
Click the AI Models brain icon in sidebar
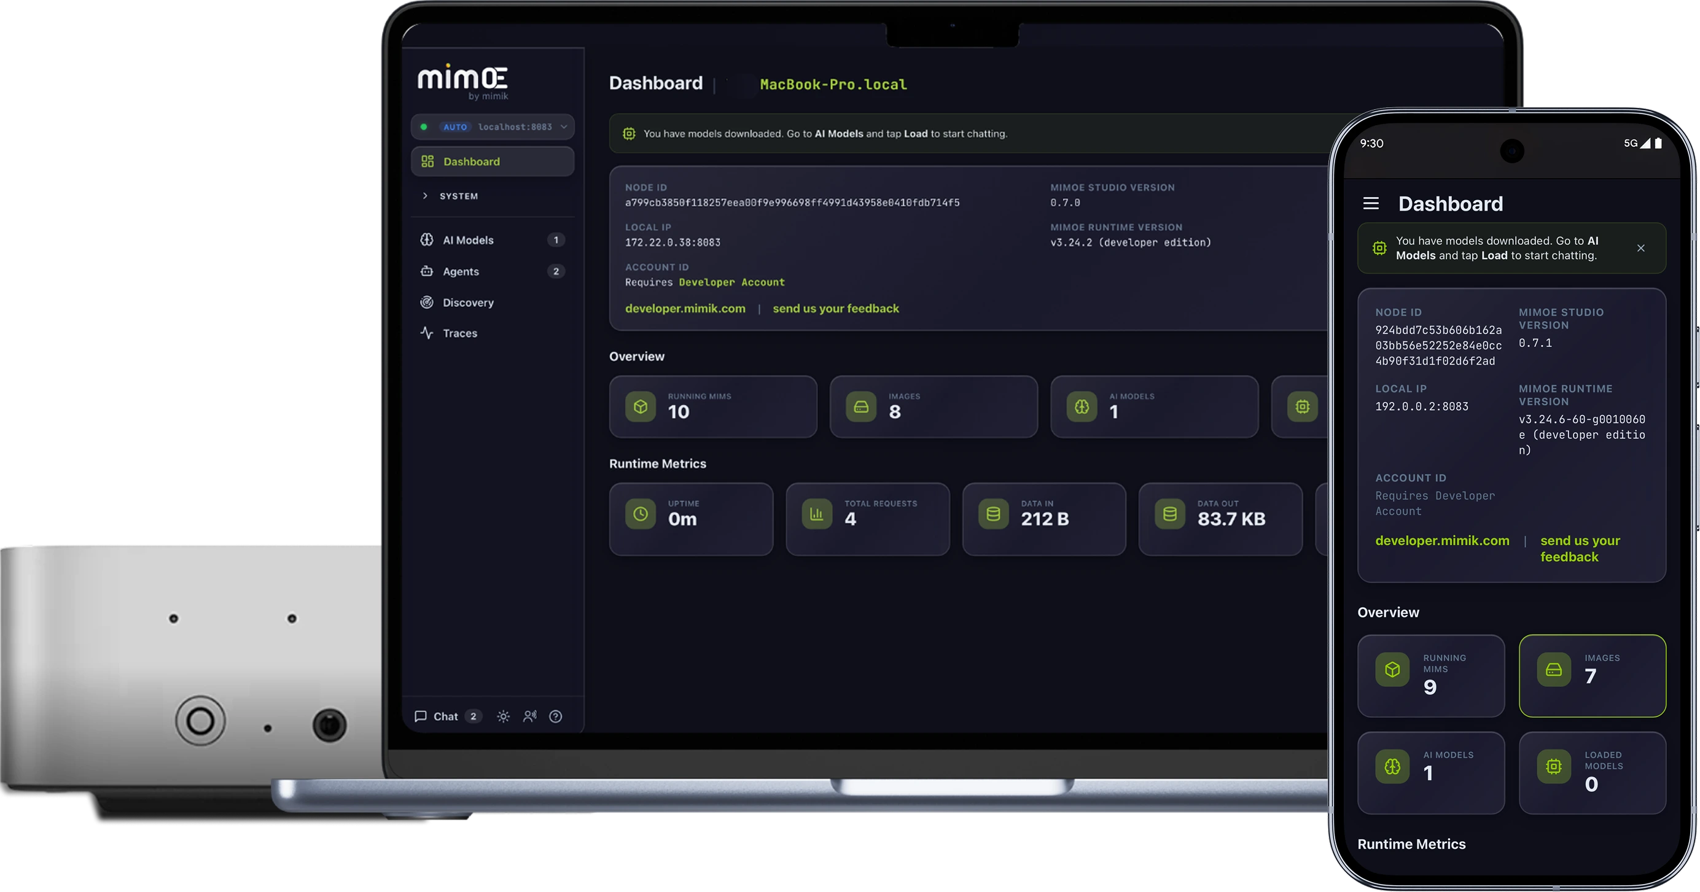[x=427, y=239]
